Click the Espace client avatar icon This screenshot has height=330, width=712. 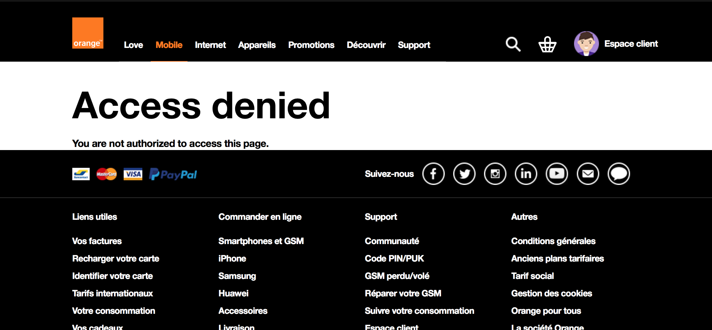point(586,44)
